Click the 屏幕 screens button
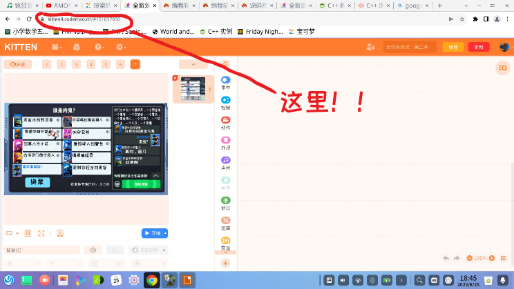This screenshot has width=514, height=289. coord(18,64)
